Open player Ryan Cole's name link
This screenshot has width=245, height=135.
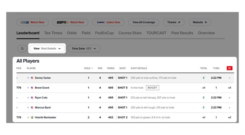point(41,97)
